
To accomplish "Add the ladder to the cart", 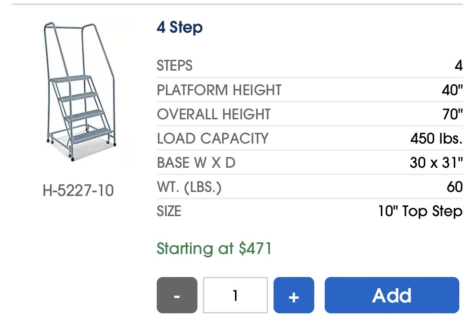I will tap(391, 295).
